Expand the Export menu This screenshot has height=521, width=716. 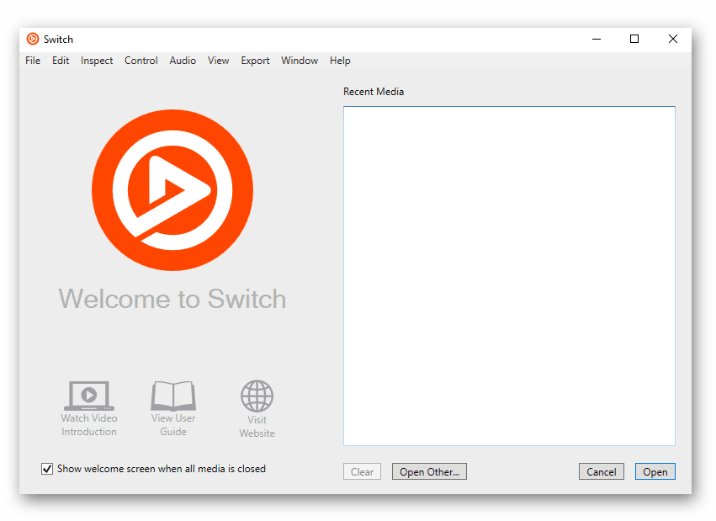[255, 61]
